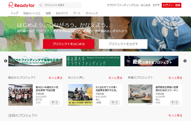Screen dimensions: 191x121
Task: Click the あとひと押し heading
Action: pyautogui.click(x=76, y=77)
